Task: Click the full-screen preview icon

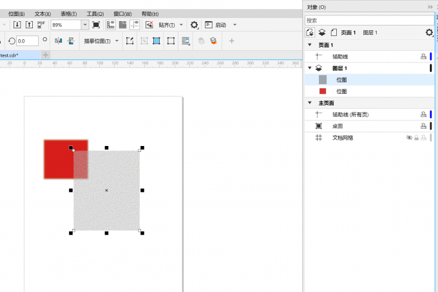Action: point(96,25)
